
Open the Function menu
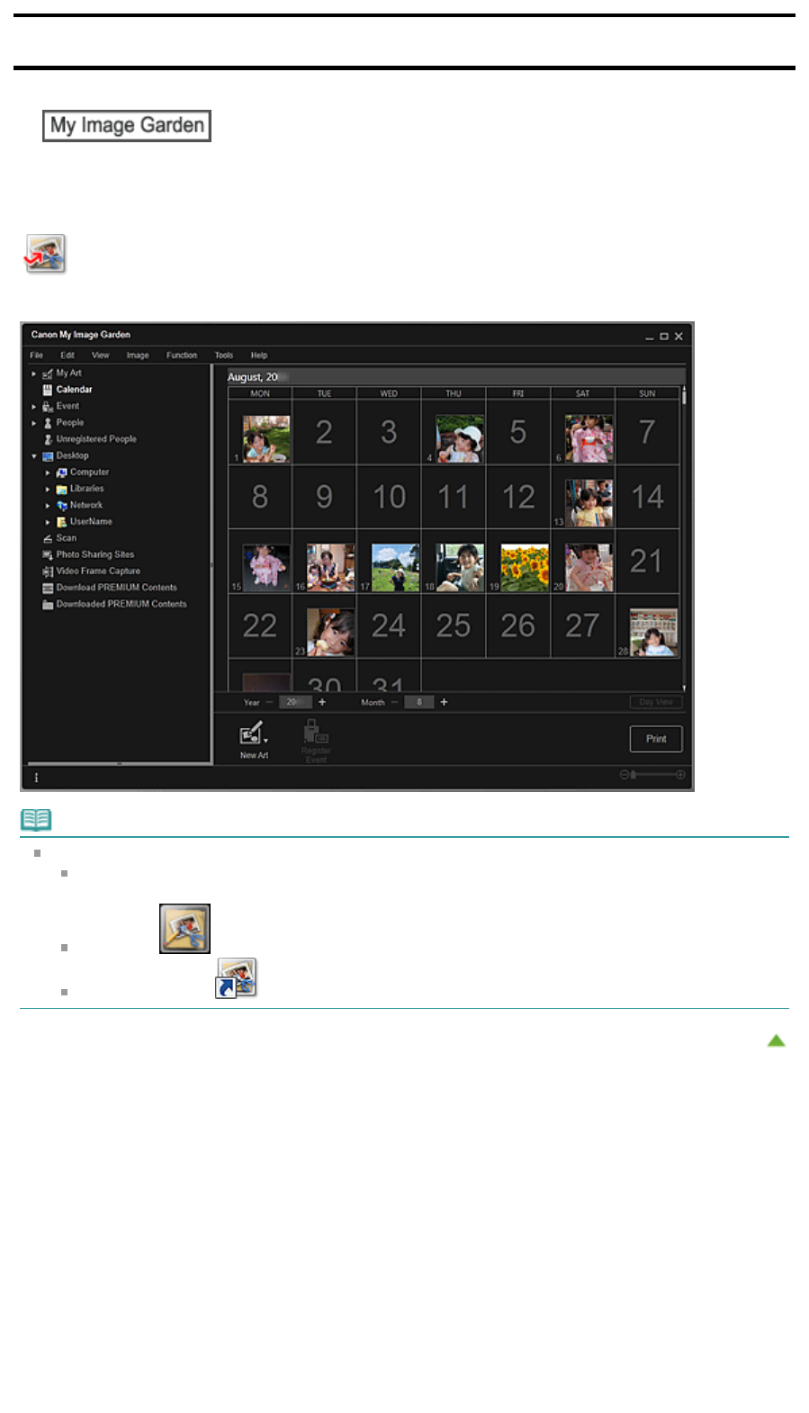point(181,355)
